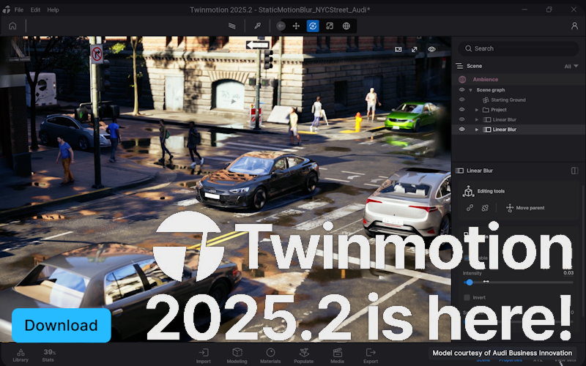Click the eyedropper material picker icon
The height and width of the screenshot is (366, 586).
pyautogui.click(x=258, y=26)
